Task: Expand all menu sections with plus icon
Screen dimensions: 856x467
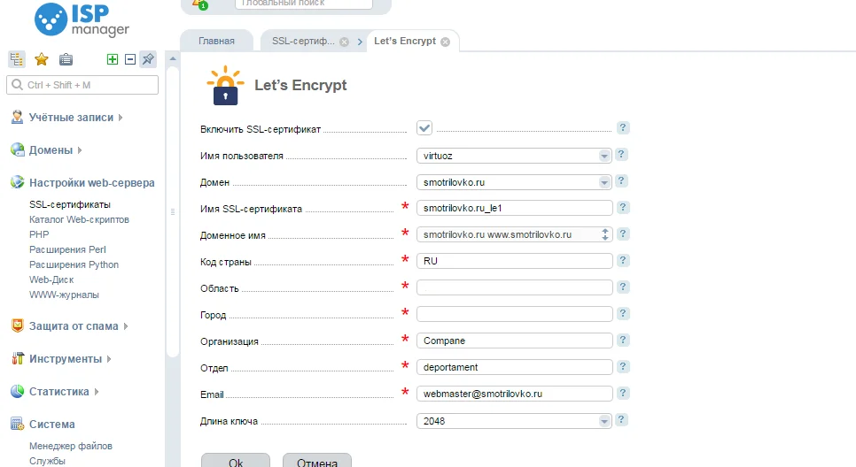Action: 113,59
